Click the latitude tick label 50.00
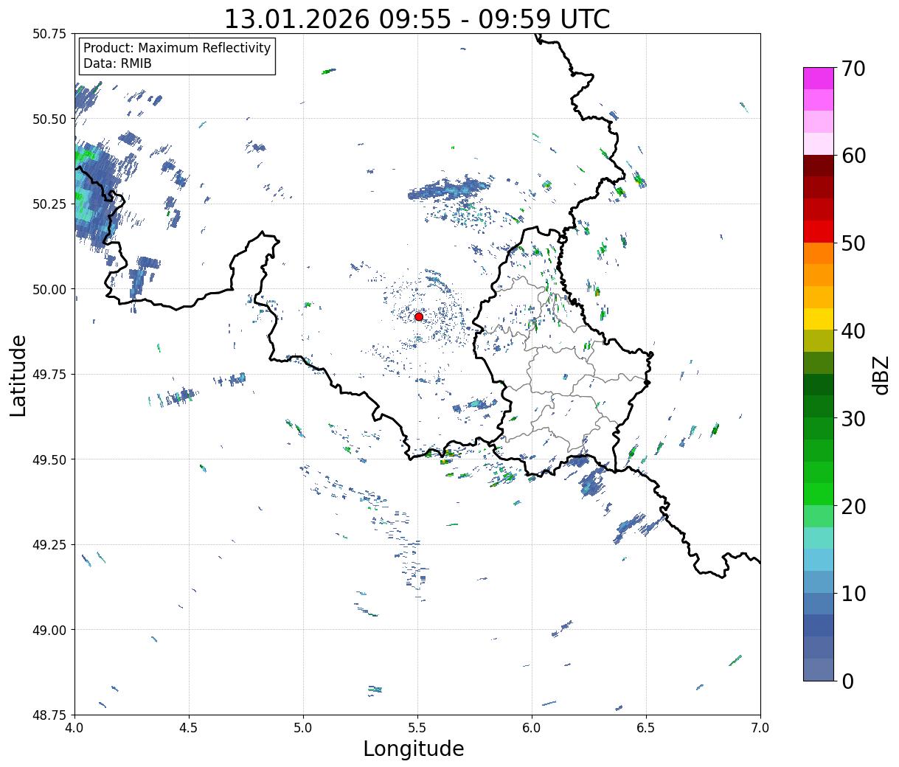899x767 pixels. pyautogui.click(x=49, y=289)
